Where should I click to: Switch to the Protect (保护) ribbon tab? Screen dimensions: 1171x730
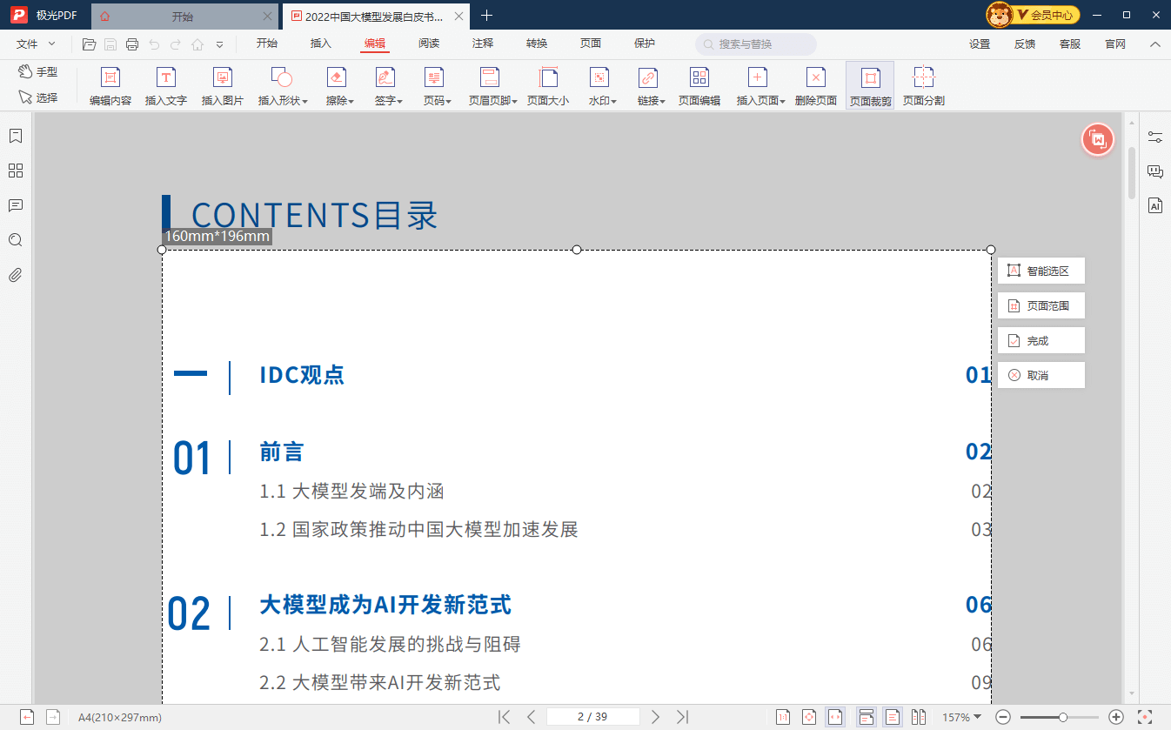(645, 44)
